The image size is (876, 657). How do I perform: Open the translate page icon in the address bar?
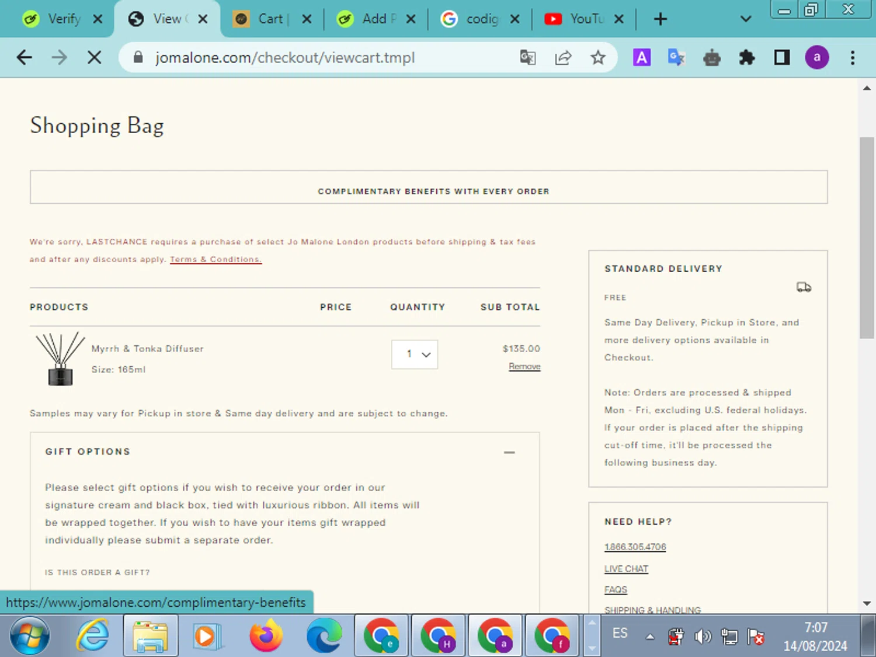coord(528,57)
